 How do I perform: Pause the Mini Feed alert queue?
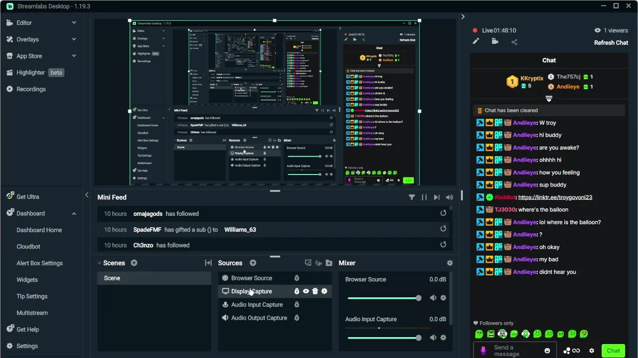click(424, 197)
